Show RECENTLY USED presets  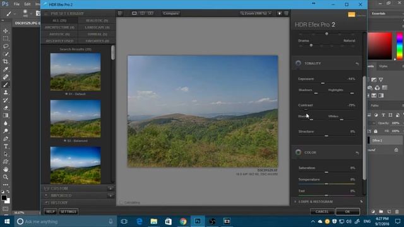(x=59, y=41)
